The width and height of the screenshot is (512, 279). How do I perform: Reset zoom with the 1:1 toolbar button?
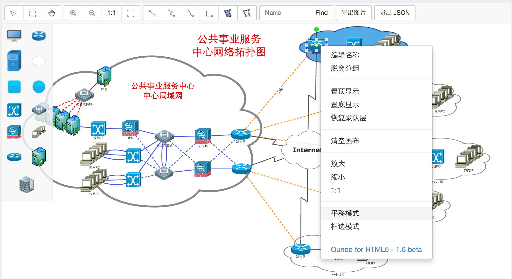pyautogui.click(x=111, y=13)
